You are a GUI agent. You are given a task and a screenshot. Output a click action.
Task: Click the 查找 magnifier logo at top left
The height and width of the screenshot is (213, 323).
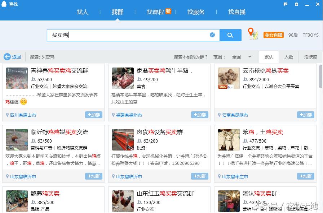[x=4, y=4]
